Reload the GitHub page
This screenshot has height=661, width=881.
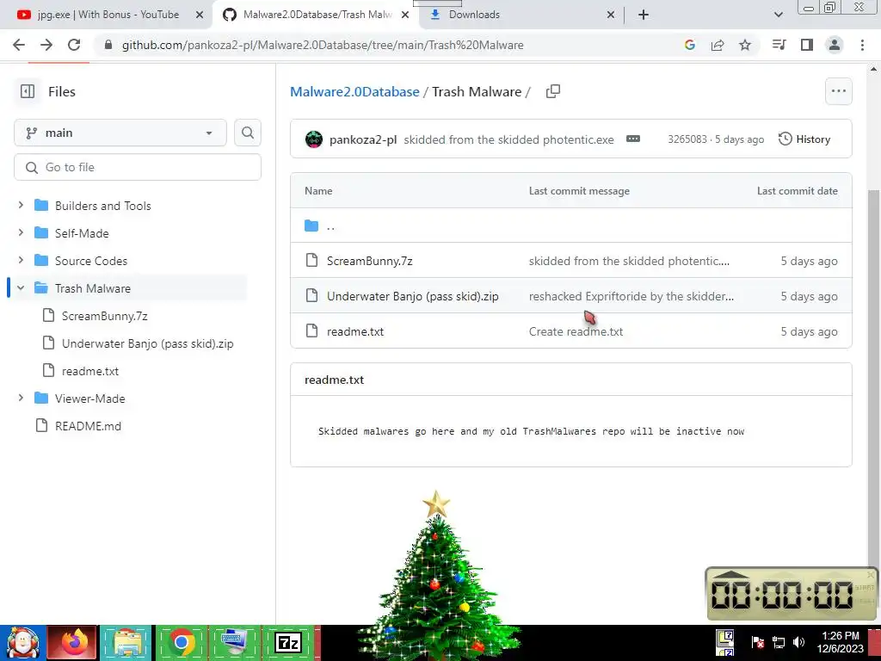click(x=74, y=45)
